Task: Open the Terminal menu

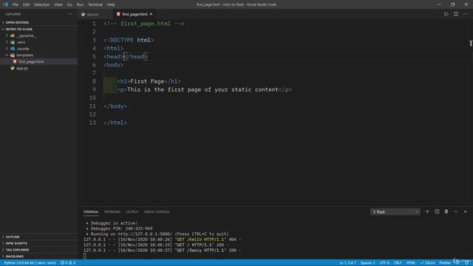Action: [x=95, y=4]
